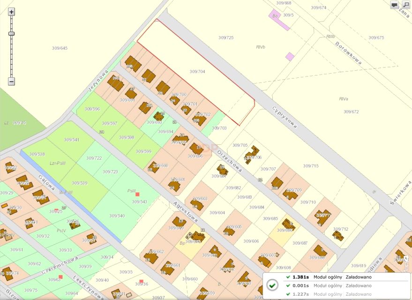412x300 pixels.
Task: Click parcel label 309/599
Action: (x=143, y=151)
